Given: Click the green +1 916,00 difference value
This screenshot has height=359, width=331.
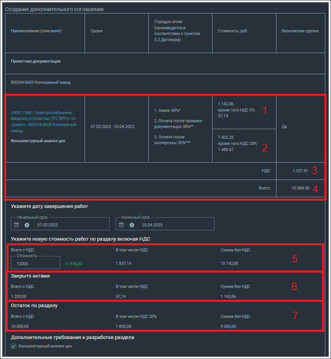Looking at the screenshot, I should tap(73, 264).
